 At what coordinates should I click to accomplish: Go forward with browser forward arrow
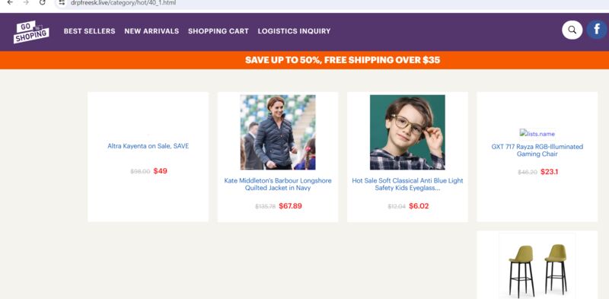[x=26, y=2]
